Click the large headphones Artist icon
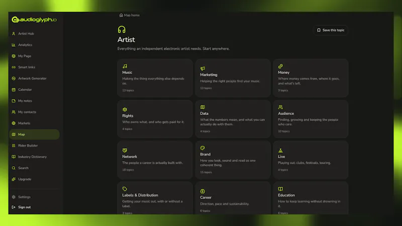The image size is (402, 226). pos(122,30)
